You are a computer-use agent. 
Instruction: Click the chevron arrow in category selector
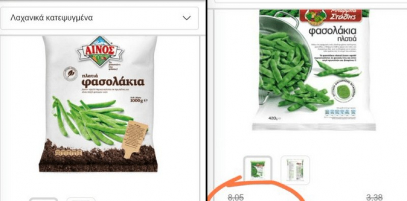click(x=187, y=18)
